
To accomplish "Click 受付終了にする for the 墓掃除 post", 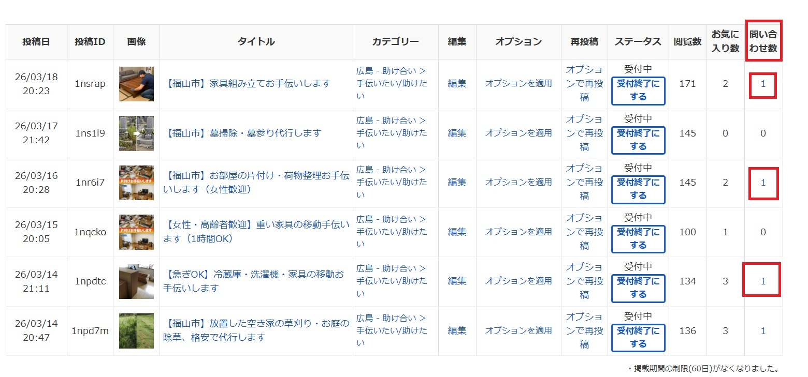I will coord(638,140).
